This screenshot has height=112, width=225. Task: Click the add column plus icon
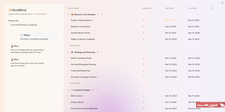tap(212, 8)
